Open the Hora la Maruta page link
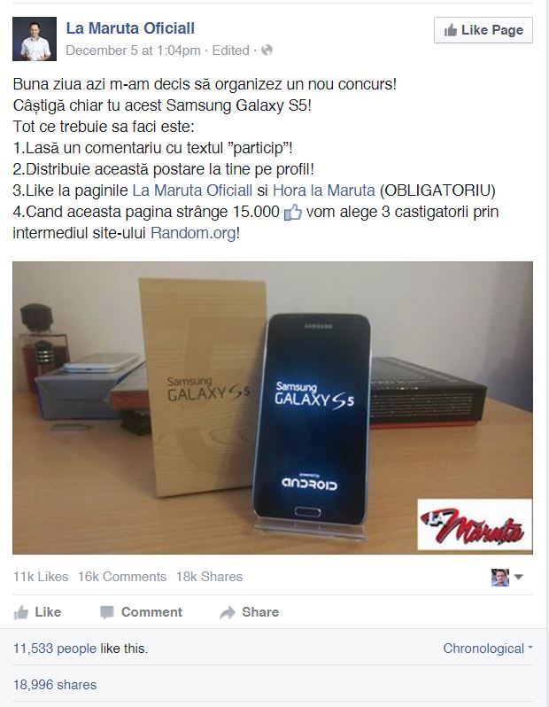Viewport: 549px width, 707px height. coord(323,190)
